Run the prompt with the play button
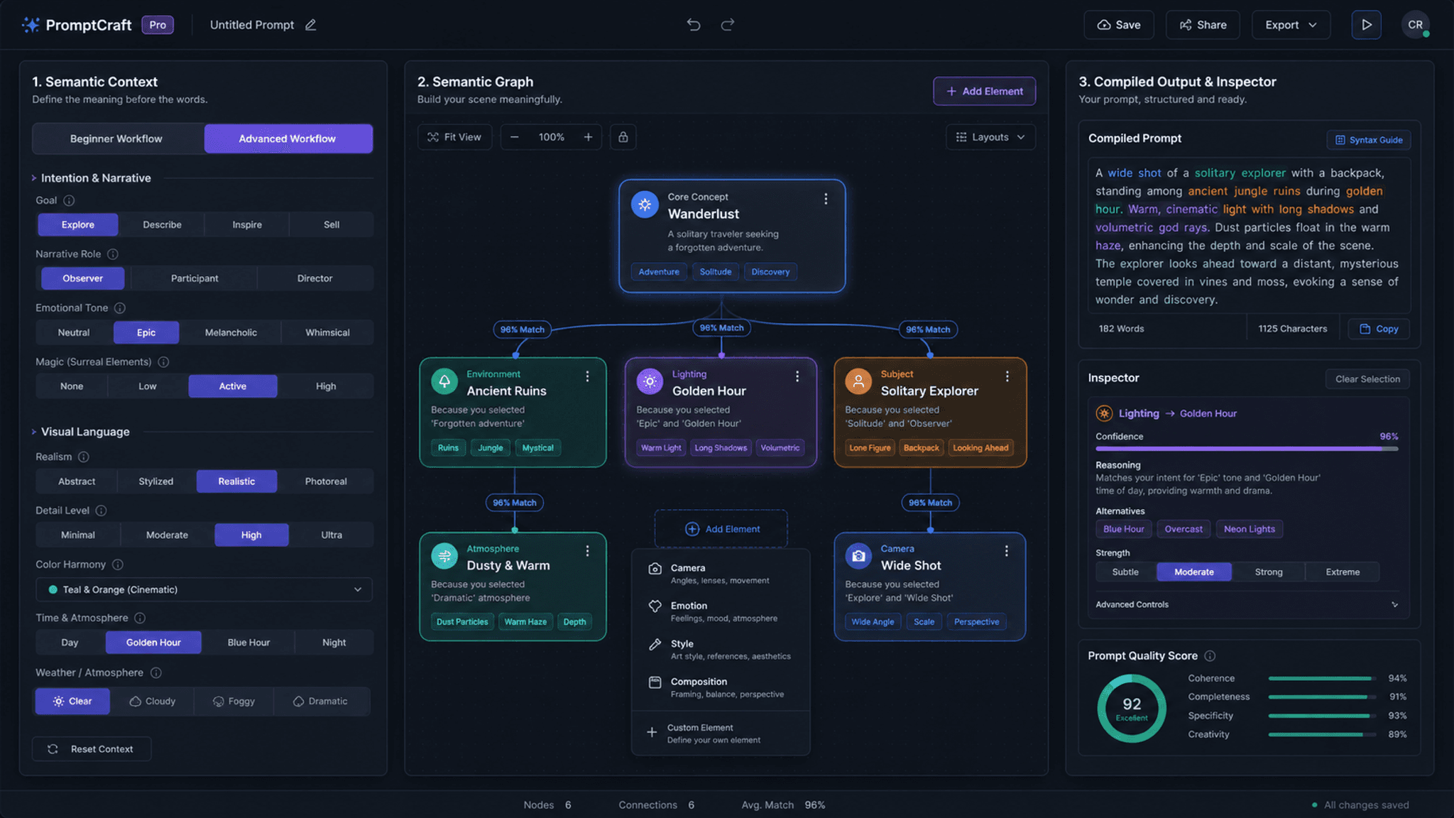This screenshot has height=818, width=1454. coord(1366,25)
